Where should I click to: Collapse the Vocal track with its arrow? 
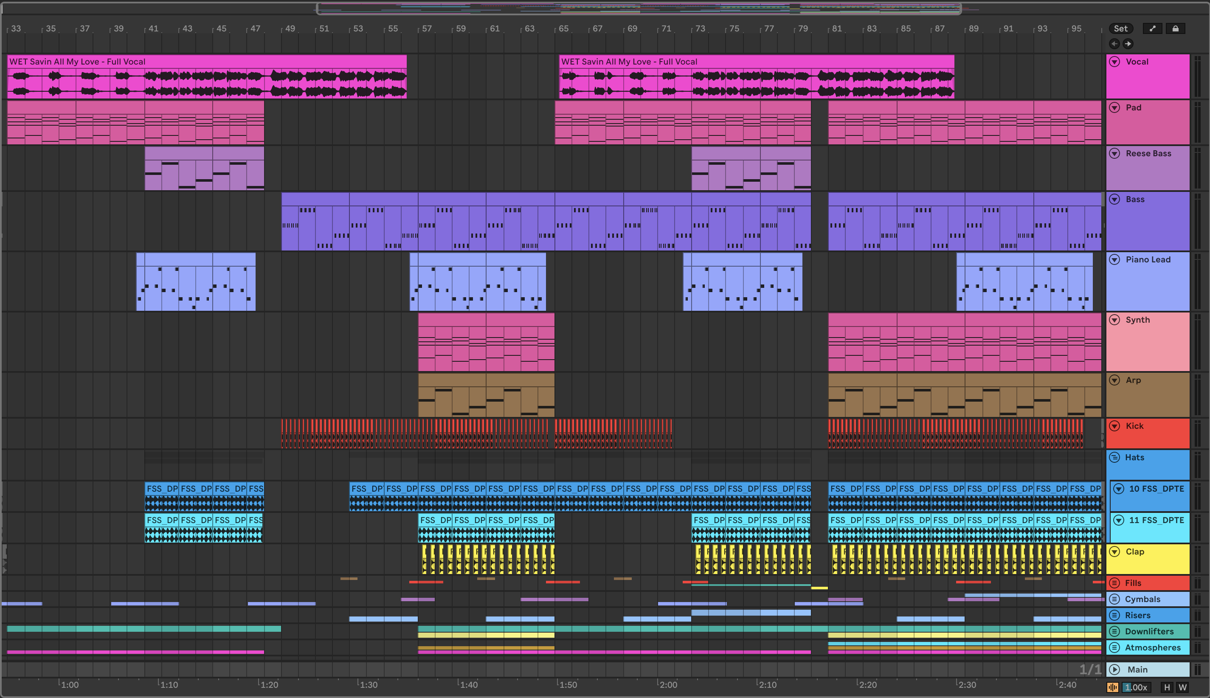tap(1114, 62)
